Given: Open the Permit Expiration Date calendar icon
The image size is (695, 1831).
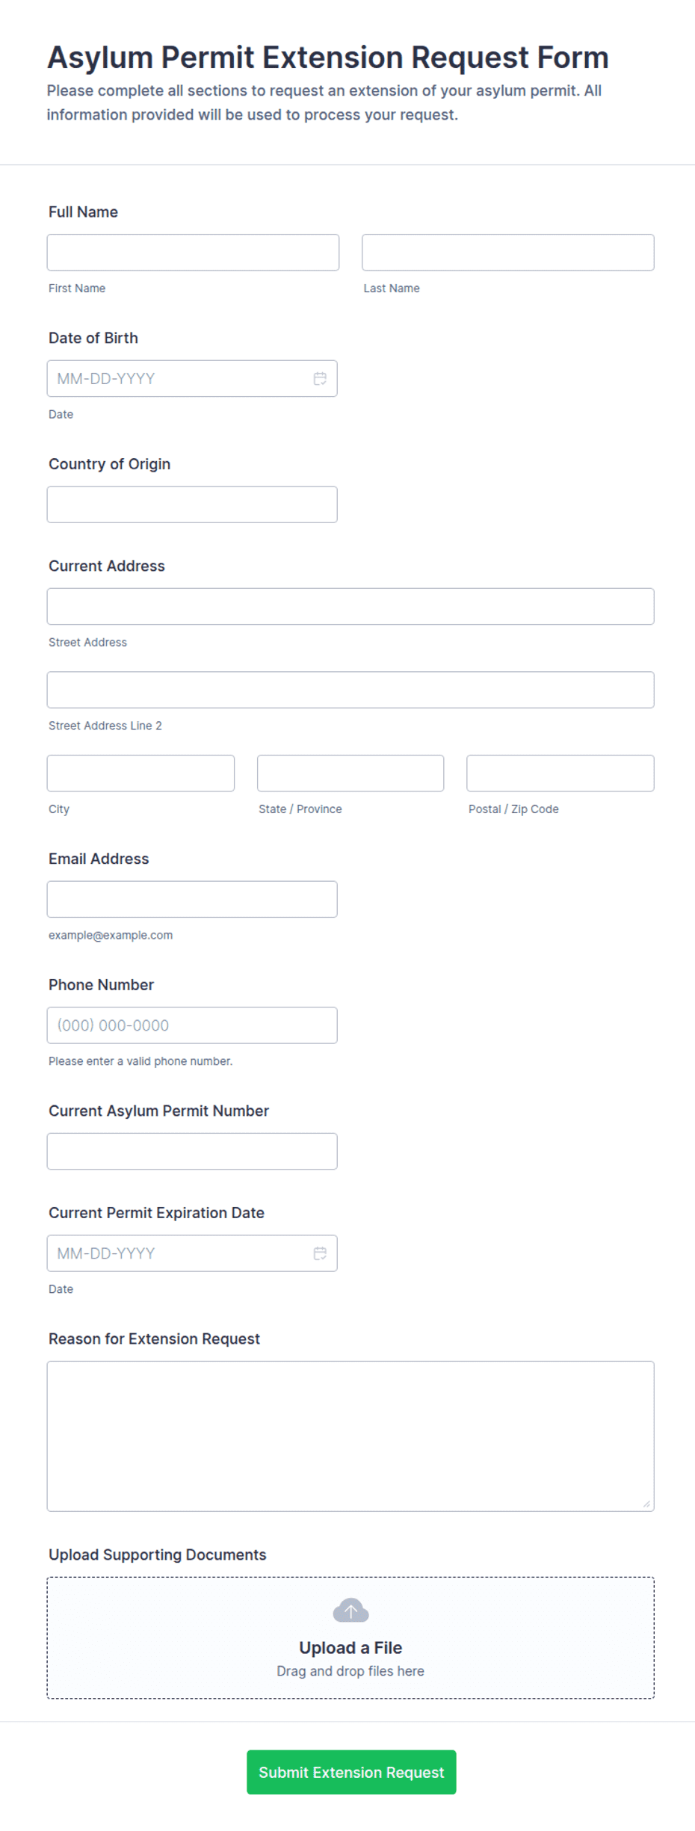Looking at the screenshot, I should click(320, 1253).
